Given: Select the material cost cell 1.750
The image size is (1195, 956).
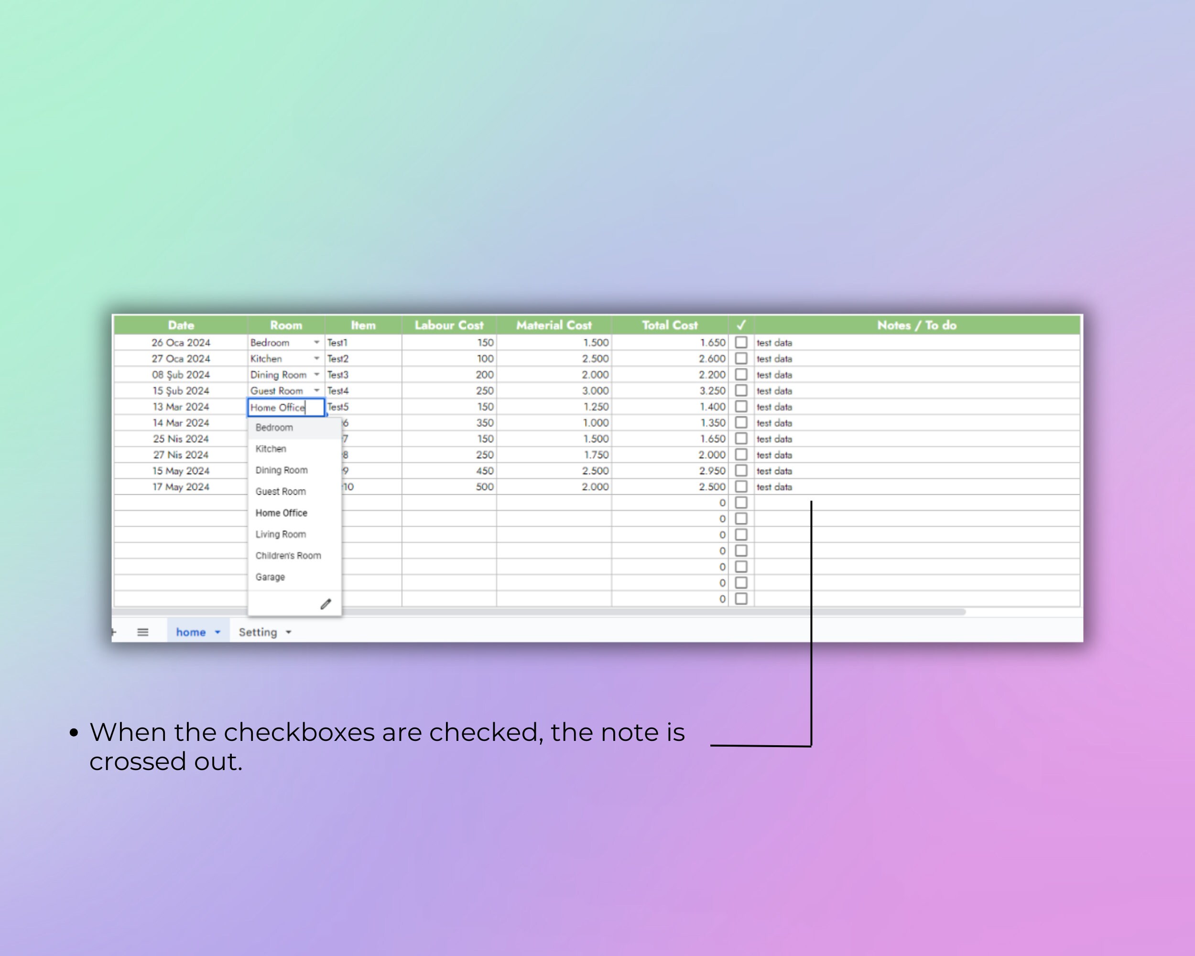Looking at the screenshot, I should click(554, 455).
